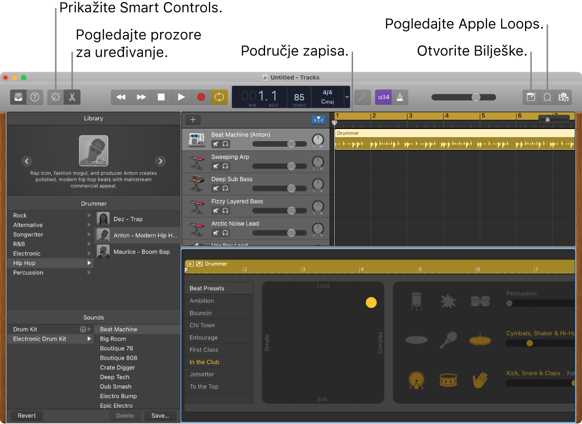Open the Media Browser
Viewport: 582px width, 424px height.
pyautogui.click(x=564, y=97)
